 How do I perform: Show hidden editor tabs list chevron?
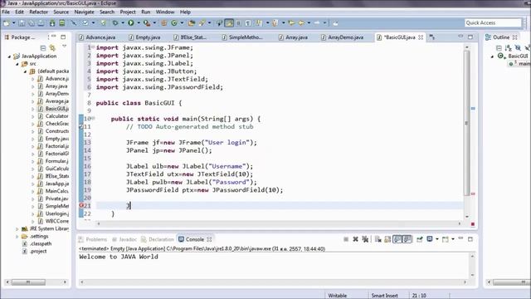pos(432,37)
